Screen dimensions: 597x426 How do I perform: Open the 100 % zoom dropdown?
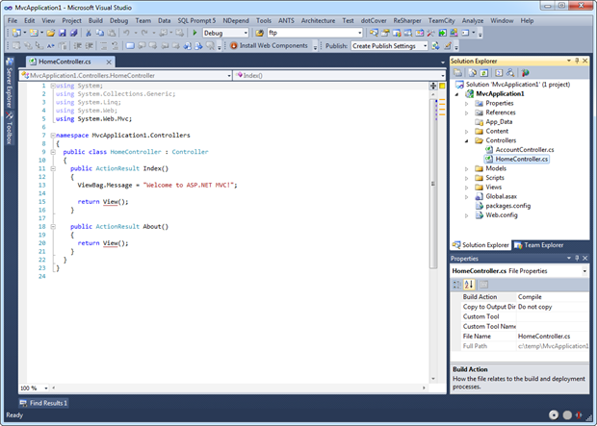(x=46, y=388)
